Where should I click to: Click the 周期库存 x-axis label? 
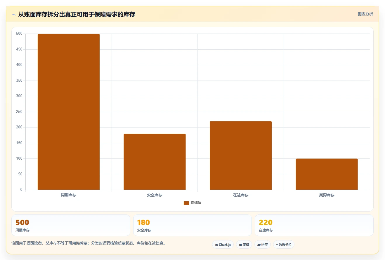(69, 195)
